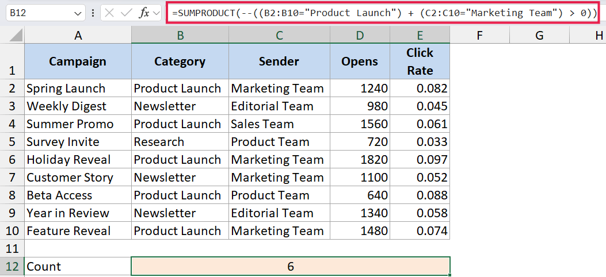The height and width of the screenshot is (277, 606).
Task: Click the Opens value 1480
Action: click(360, 230)
